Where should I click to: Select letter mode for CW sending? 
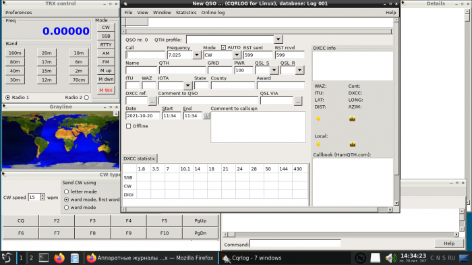[67, 192]
